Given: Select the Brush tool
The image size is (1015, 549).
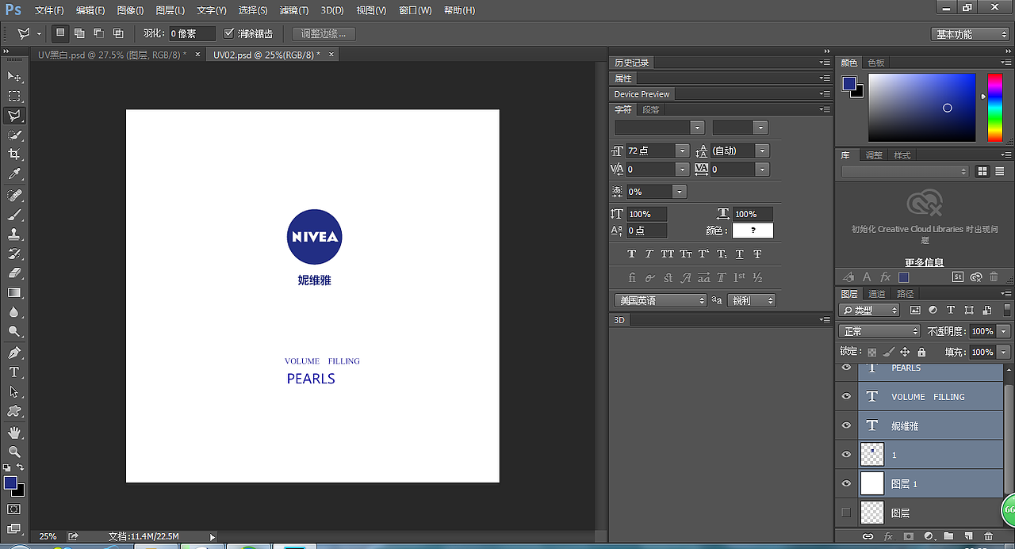Looking at the screenshot, I should pos(14,215).
